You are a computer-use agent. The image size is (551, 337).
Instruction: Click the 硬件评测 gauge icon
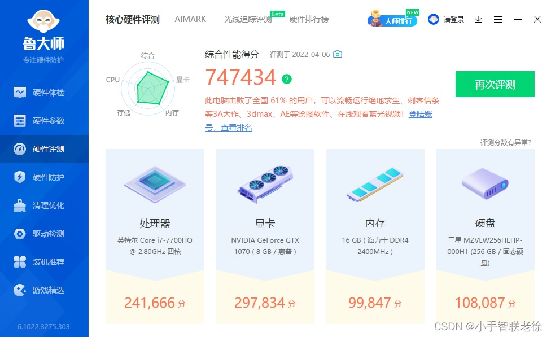click(20, 149)
